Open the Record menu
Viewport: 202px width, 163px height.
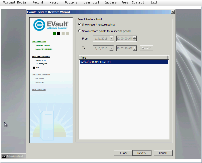38,3
